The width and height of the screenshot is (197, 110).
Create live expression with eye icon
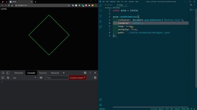pyautogui.click(x=41, y=78)
